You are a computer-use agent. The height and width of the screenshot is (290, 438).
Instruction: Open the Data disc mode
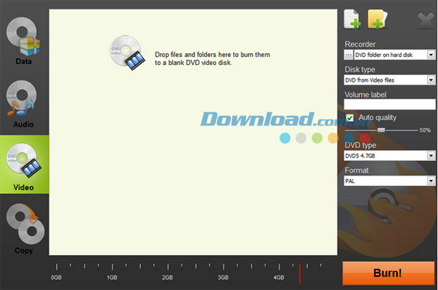24,41
